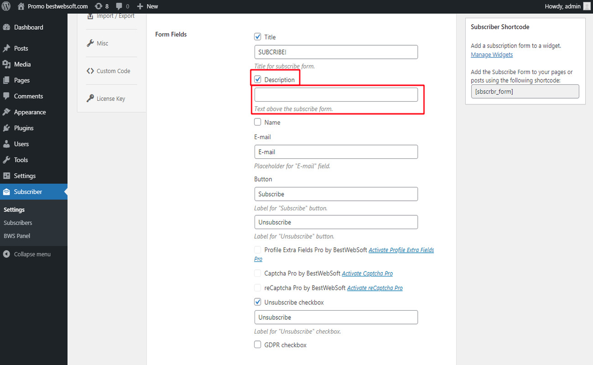Uncheck the Title checkbox

(258, 36)
